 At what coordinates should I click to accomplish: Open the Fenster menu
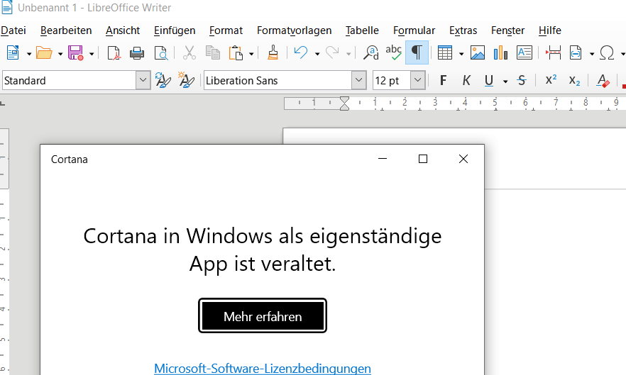[508, 30]
